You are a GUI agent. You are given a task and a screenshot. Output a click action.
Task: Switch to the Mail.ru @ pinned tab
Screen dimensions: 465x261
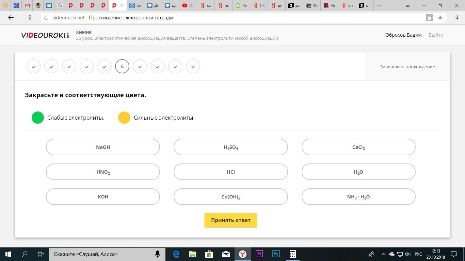[16, 5]
